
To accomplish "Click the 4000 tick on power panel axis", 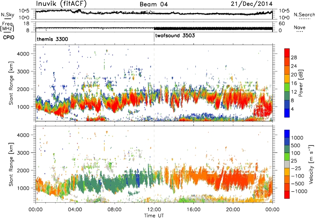I will pyautogui.click(x=23, y=54).
